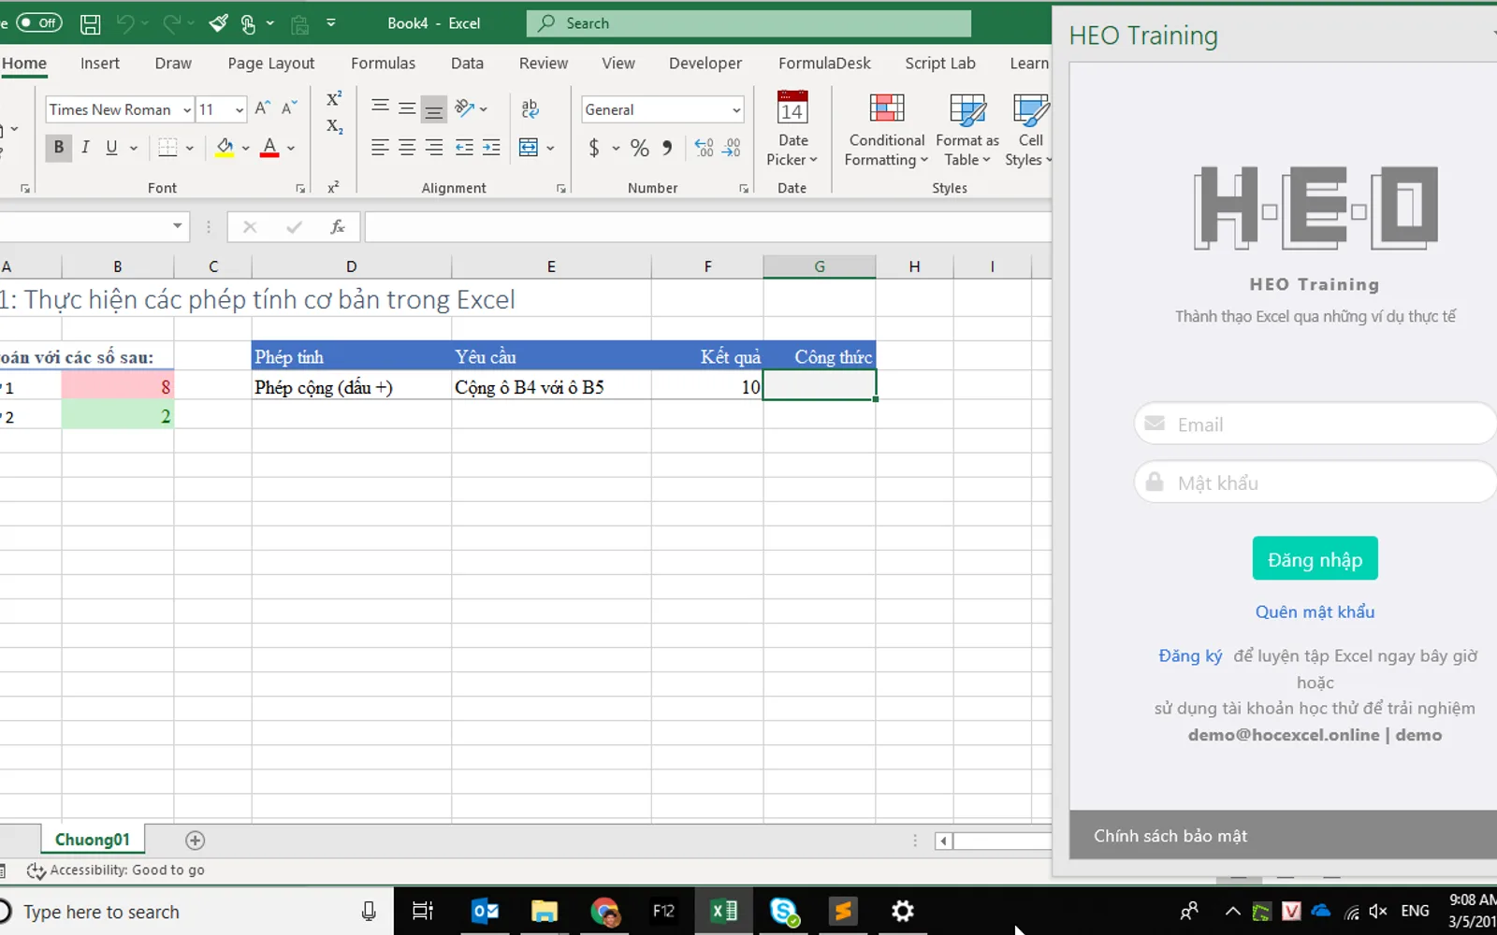
Task: Focus the Email input field
Action: pos(1315,424)
